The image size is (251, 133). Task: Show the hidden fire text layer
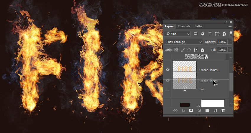(x=168, y=89)
